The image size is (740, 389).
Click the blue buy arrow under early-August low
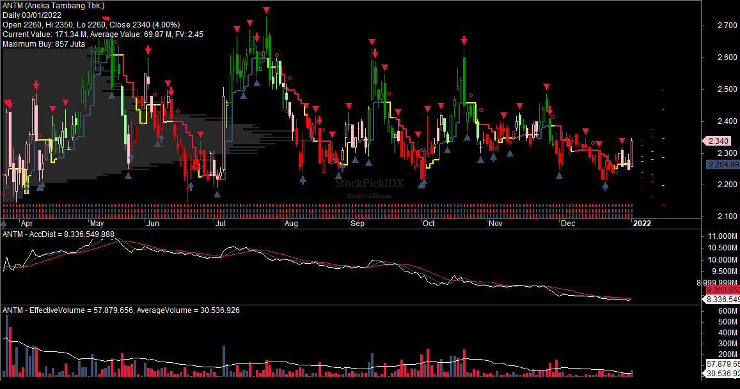303,179
